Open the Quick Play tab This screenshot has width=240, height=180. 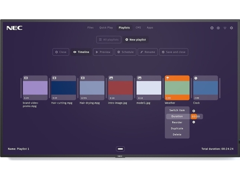(106, 28)
